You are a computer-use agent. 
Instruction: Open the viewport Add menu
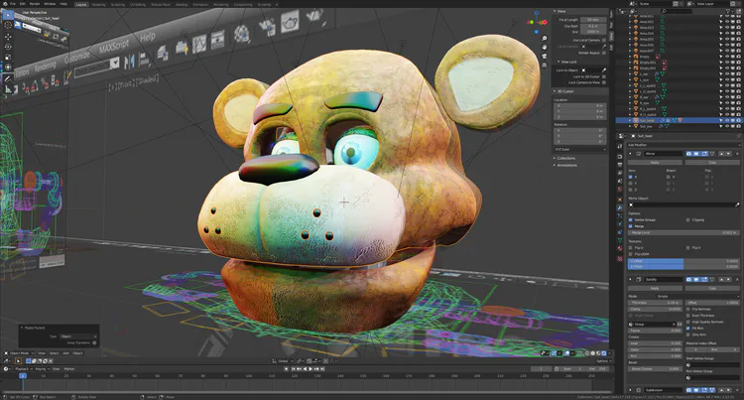[x=65, y=353]
